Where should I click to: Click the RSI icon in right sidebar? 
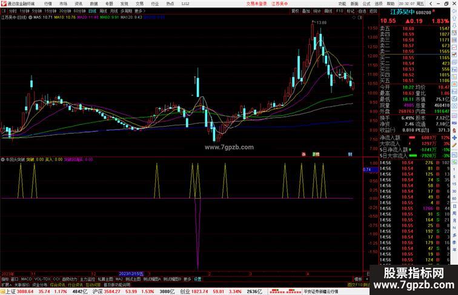coord(454,123)
